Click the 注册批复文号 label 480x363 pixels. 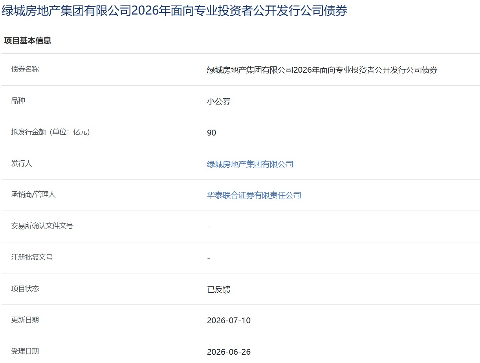coord(32,257)
